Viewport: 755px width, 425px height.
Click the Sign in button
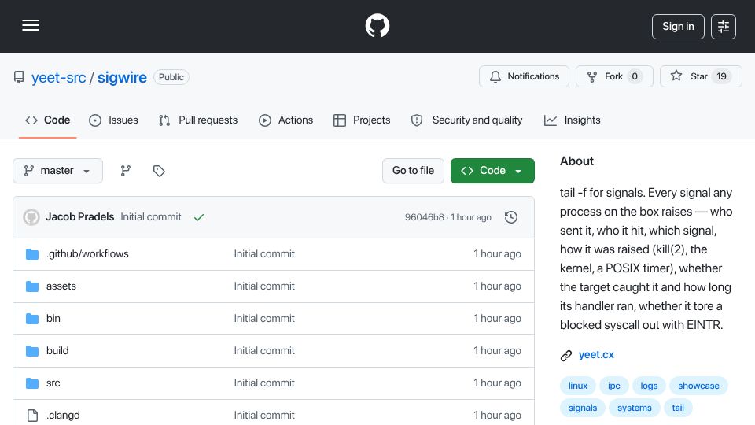(678, 27)
